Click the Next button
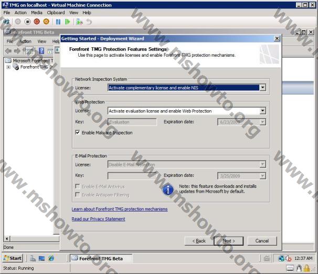 click(x=229, y=241)
